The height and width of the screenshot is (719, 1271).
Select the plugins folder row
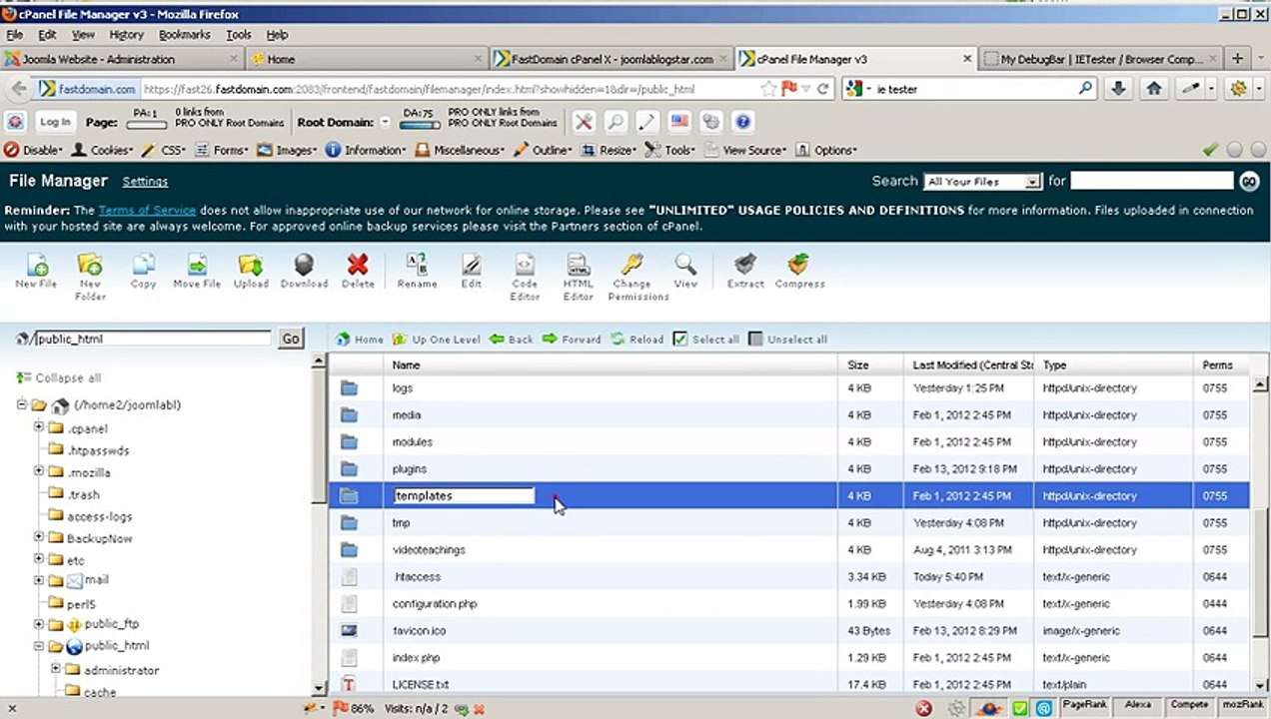click(789, 469)
